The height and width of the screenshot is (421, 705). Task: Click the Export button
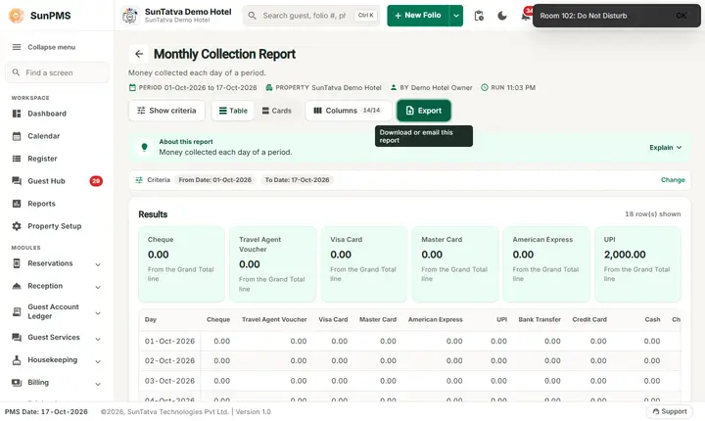424,111
